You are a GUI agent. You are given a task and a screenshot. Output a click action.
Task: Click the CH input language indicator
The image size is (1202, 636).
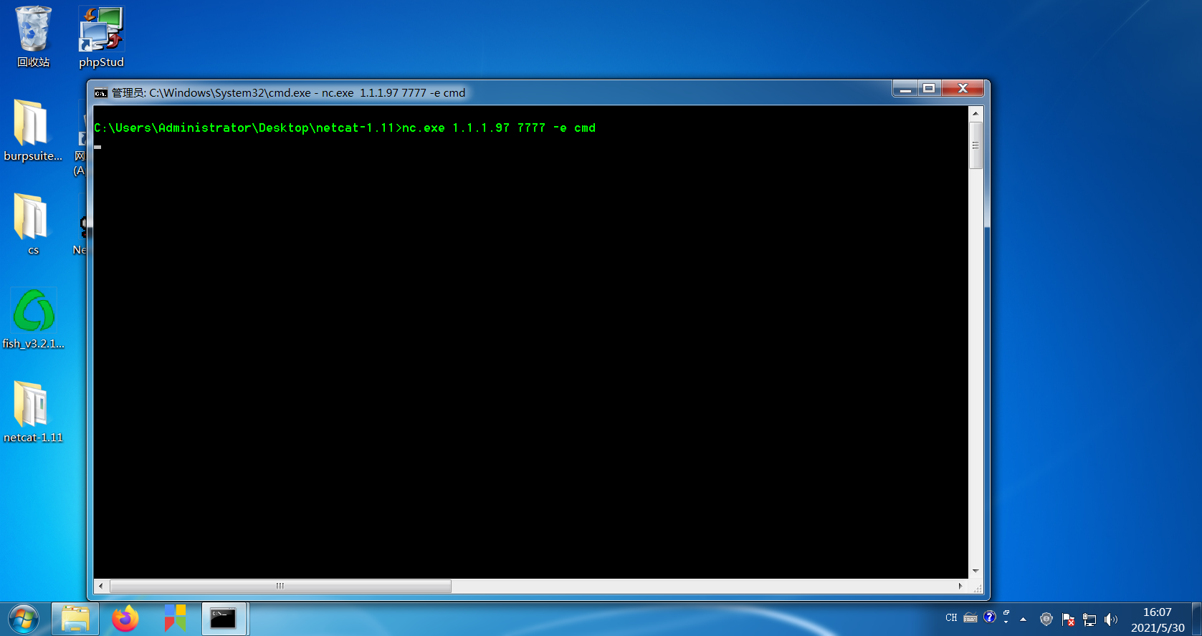[951, 618]
